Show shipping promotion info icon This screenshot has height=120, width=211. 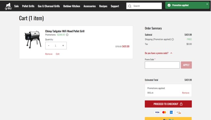click(x=173, y=39)
